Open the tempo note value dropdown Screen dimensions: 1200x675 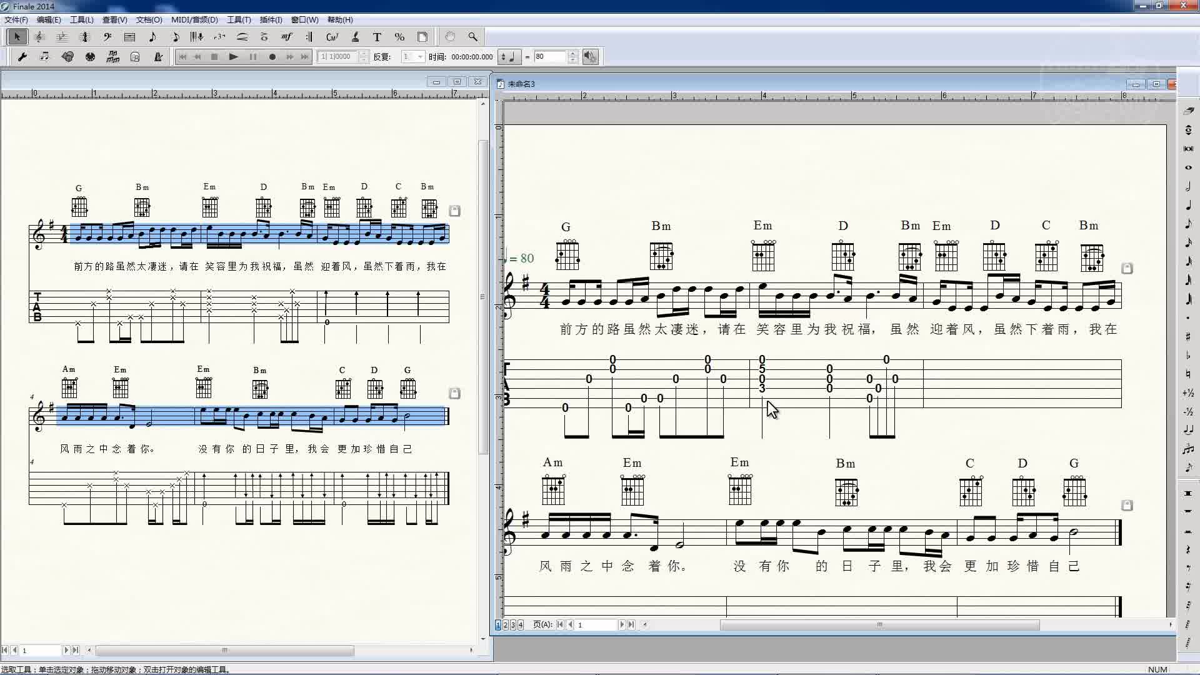tap(509, 57)
